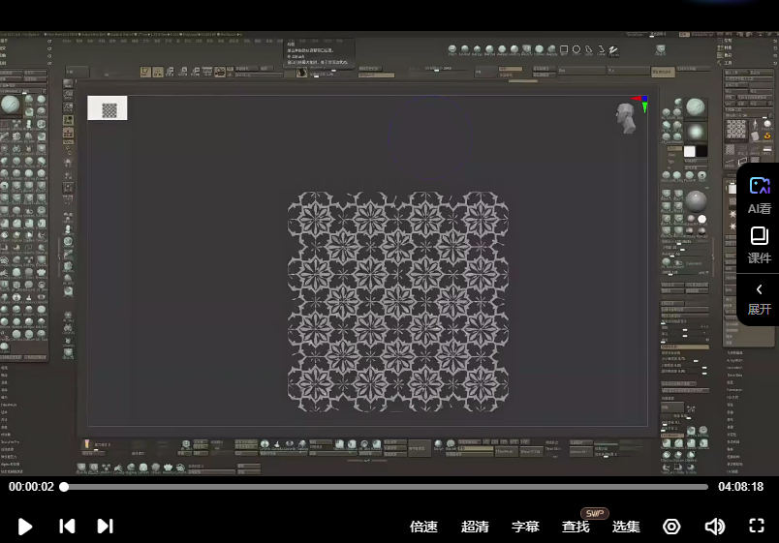Click the pattern thumbnail in canvas corner
Image resolution: width=779 pixels, height=543 pixels.
[108, 109]
